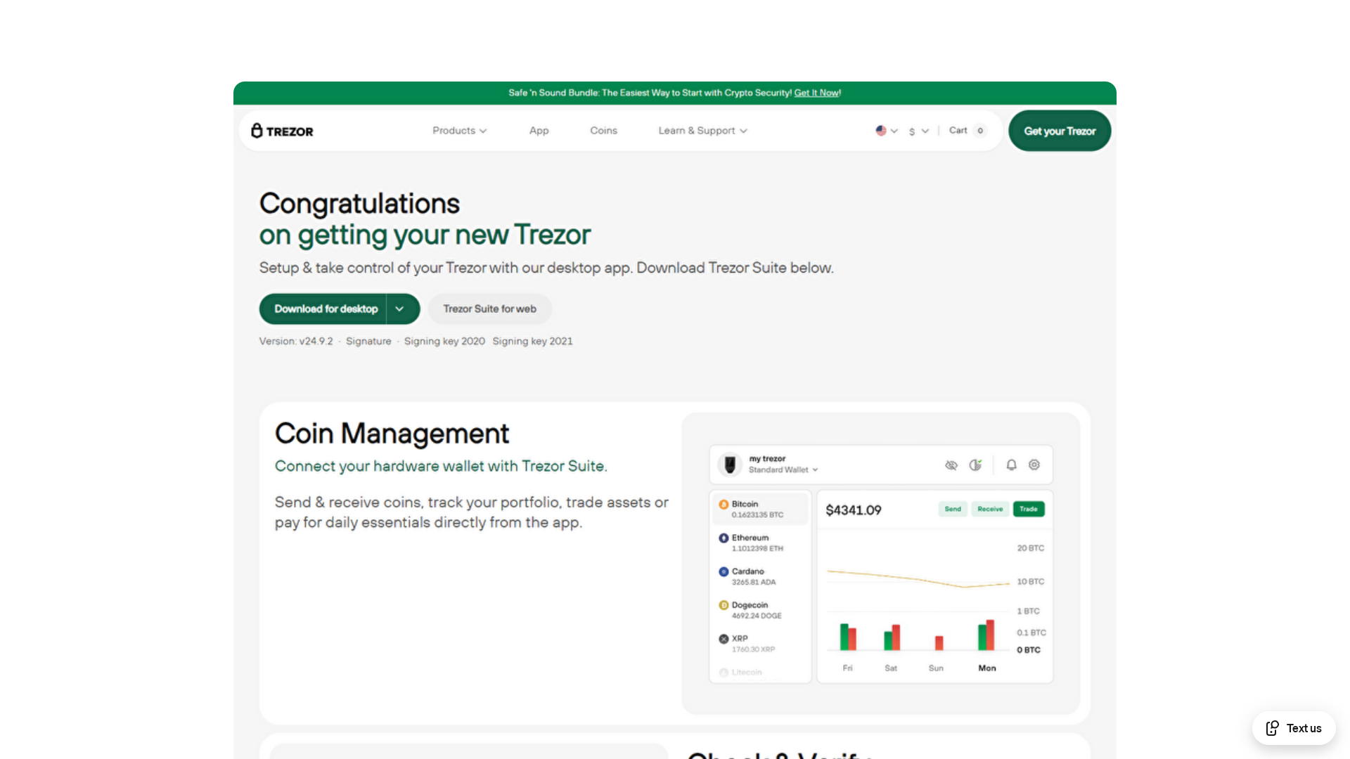
Task: Open the Text us chat widget
Action: click(x=1294, y=728)
